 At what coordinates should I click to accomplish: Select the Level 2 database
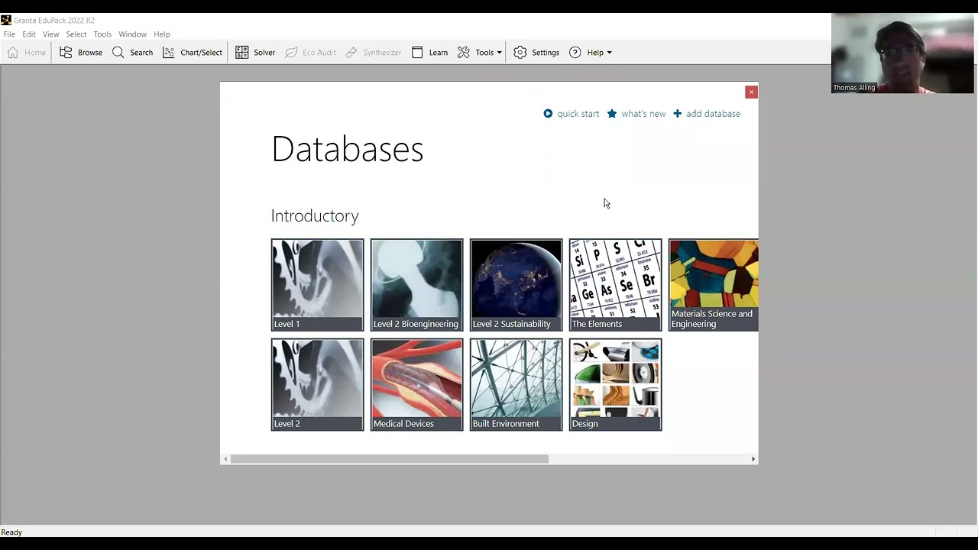317,384
